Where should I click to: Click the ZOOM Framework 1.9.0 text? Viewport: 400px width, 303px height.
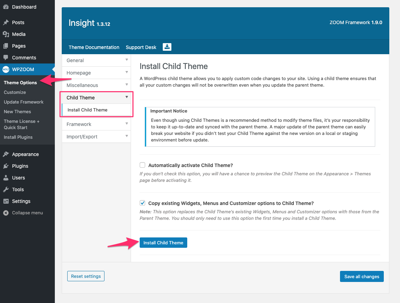point(356,22)
